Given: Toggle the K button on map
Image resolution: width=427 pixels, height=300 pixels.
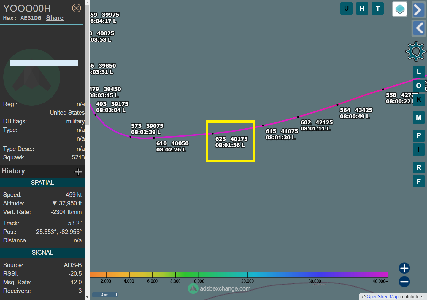Looking at the screenshot, I should [419, 100].
